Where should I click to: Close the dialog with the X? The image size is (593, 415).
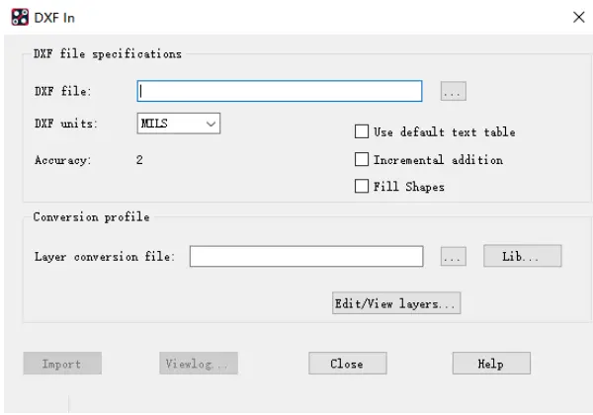578,17
